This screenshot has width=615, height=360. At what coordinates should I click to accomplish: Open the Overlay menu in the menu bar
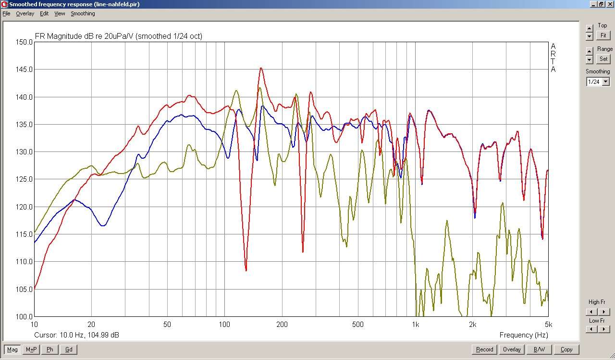[x=25, y=13]
